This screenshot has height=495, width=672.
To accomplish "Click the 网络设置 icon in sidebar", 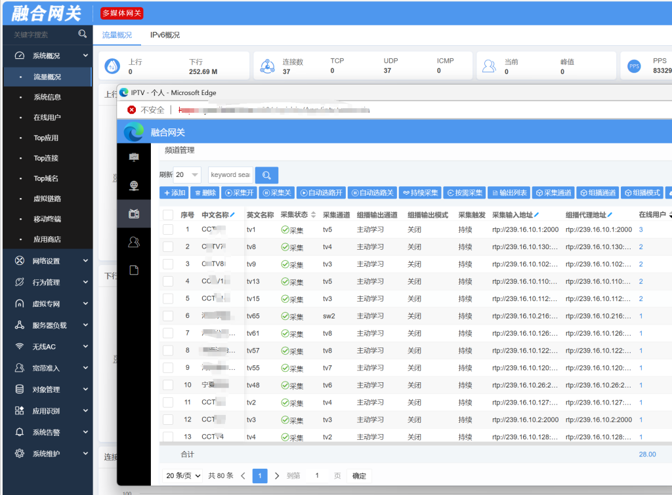I will coord(19,260).
